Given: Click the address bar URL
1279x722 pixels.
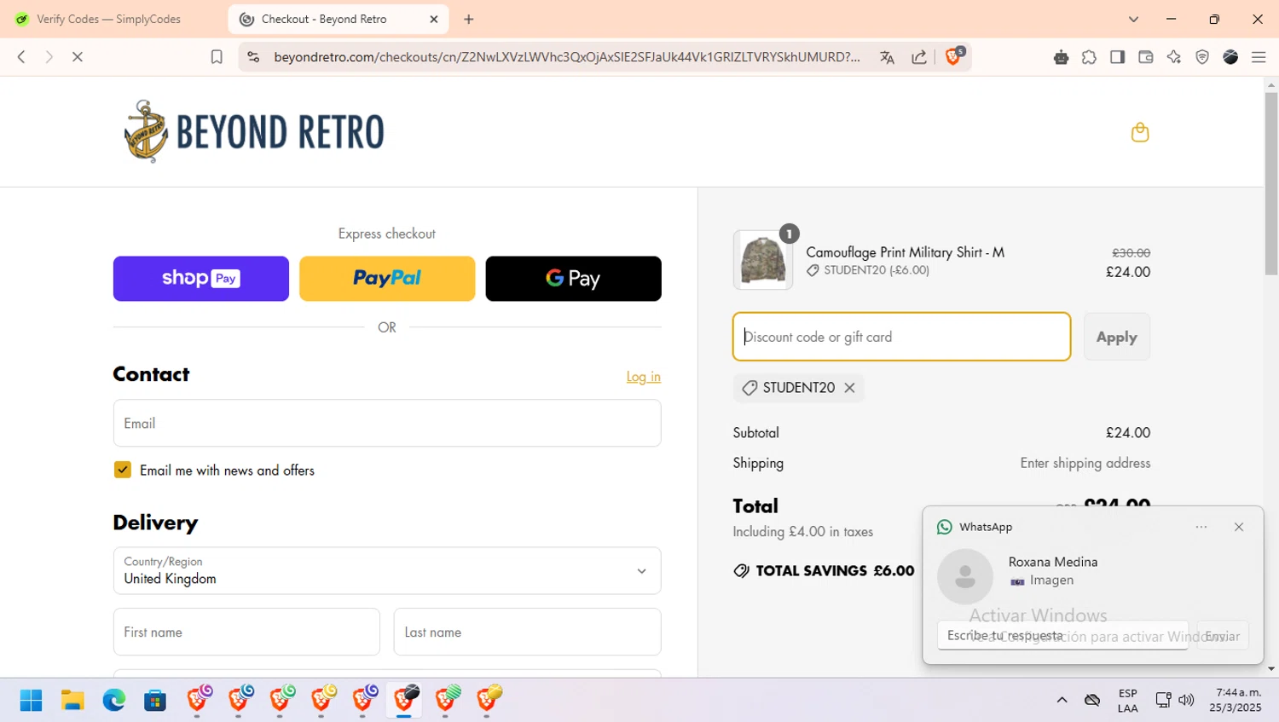Looking at the screenshot, I should pos(567,57).
